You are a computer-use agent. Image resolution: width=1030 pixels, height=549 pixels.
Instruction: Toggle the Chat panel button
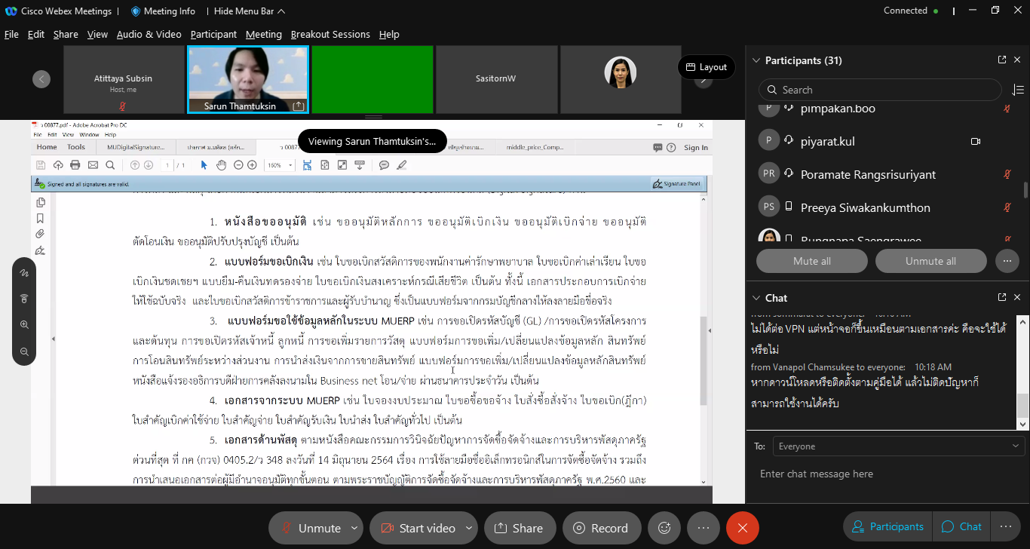click(962, 527)
